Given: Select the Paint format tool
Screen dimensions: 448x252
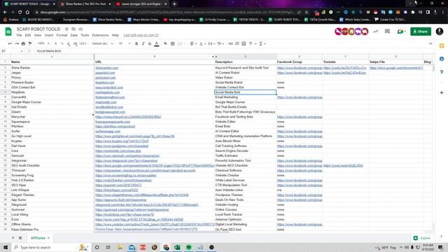Looking at the screenshot, I should click(30, 43).
